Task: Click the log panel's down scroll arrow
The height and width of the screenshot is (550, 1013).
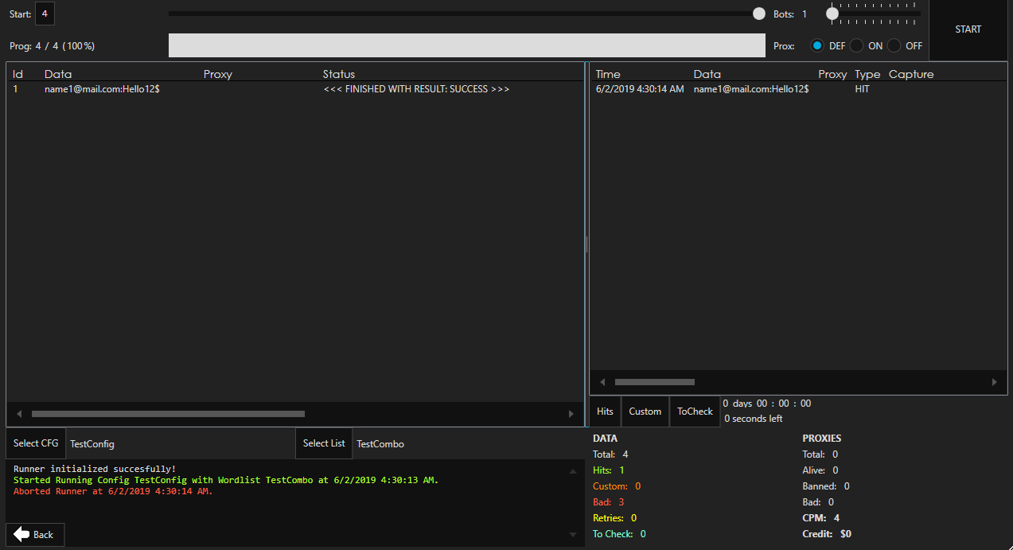Action: (x=572, y=535)
